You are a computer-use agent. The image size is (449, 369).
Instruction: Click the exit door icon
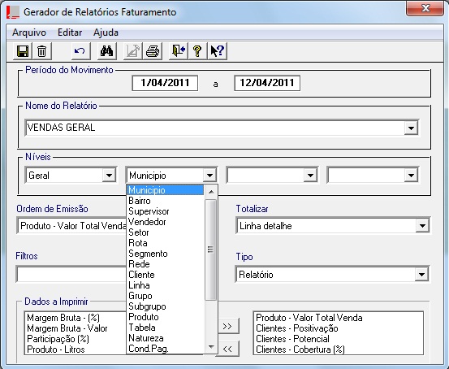point(179,51)
